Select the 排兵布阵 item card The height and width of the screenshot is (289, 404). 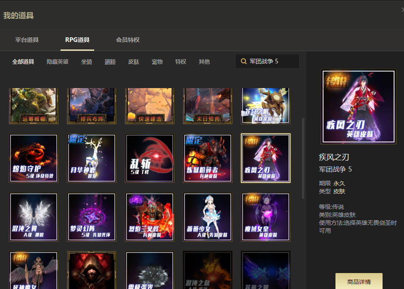[92, 106]
